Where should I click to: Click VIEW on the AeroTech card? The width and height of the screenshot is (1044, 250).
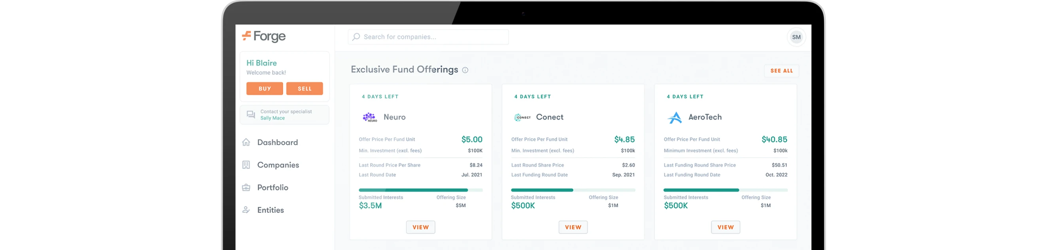point(725,227)
